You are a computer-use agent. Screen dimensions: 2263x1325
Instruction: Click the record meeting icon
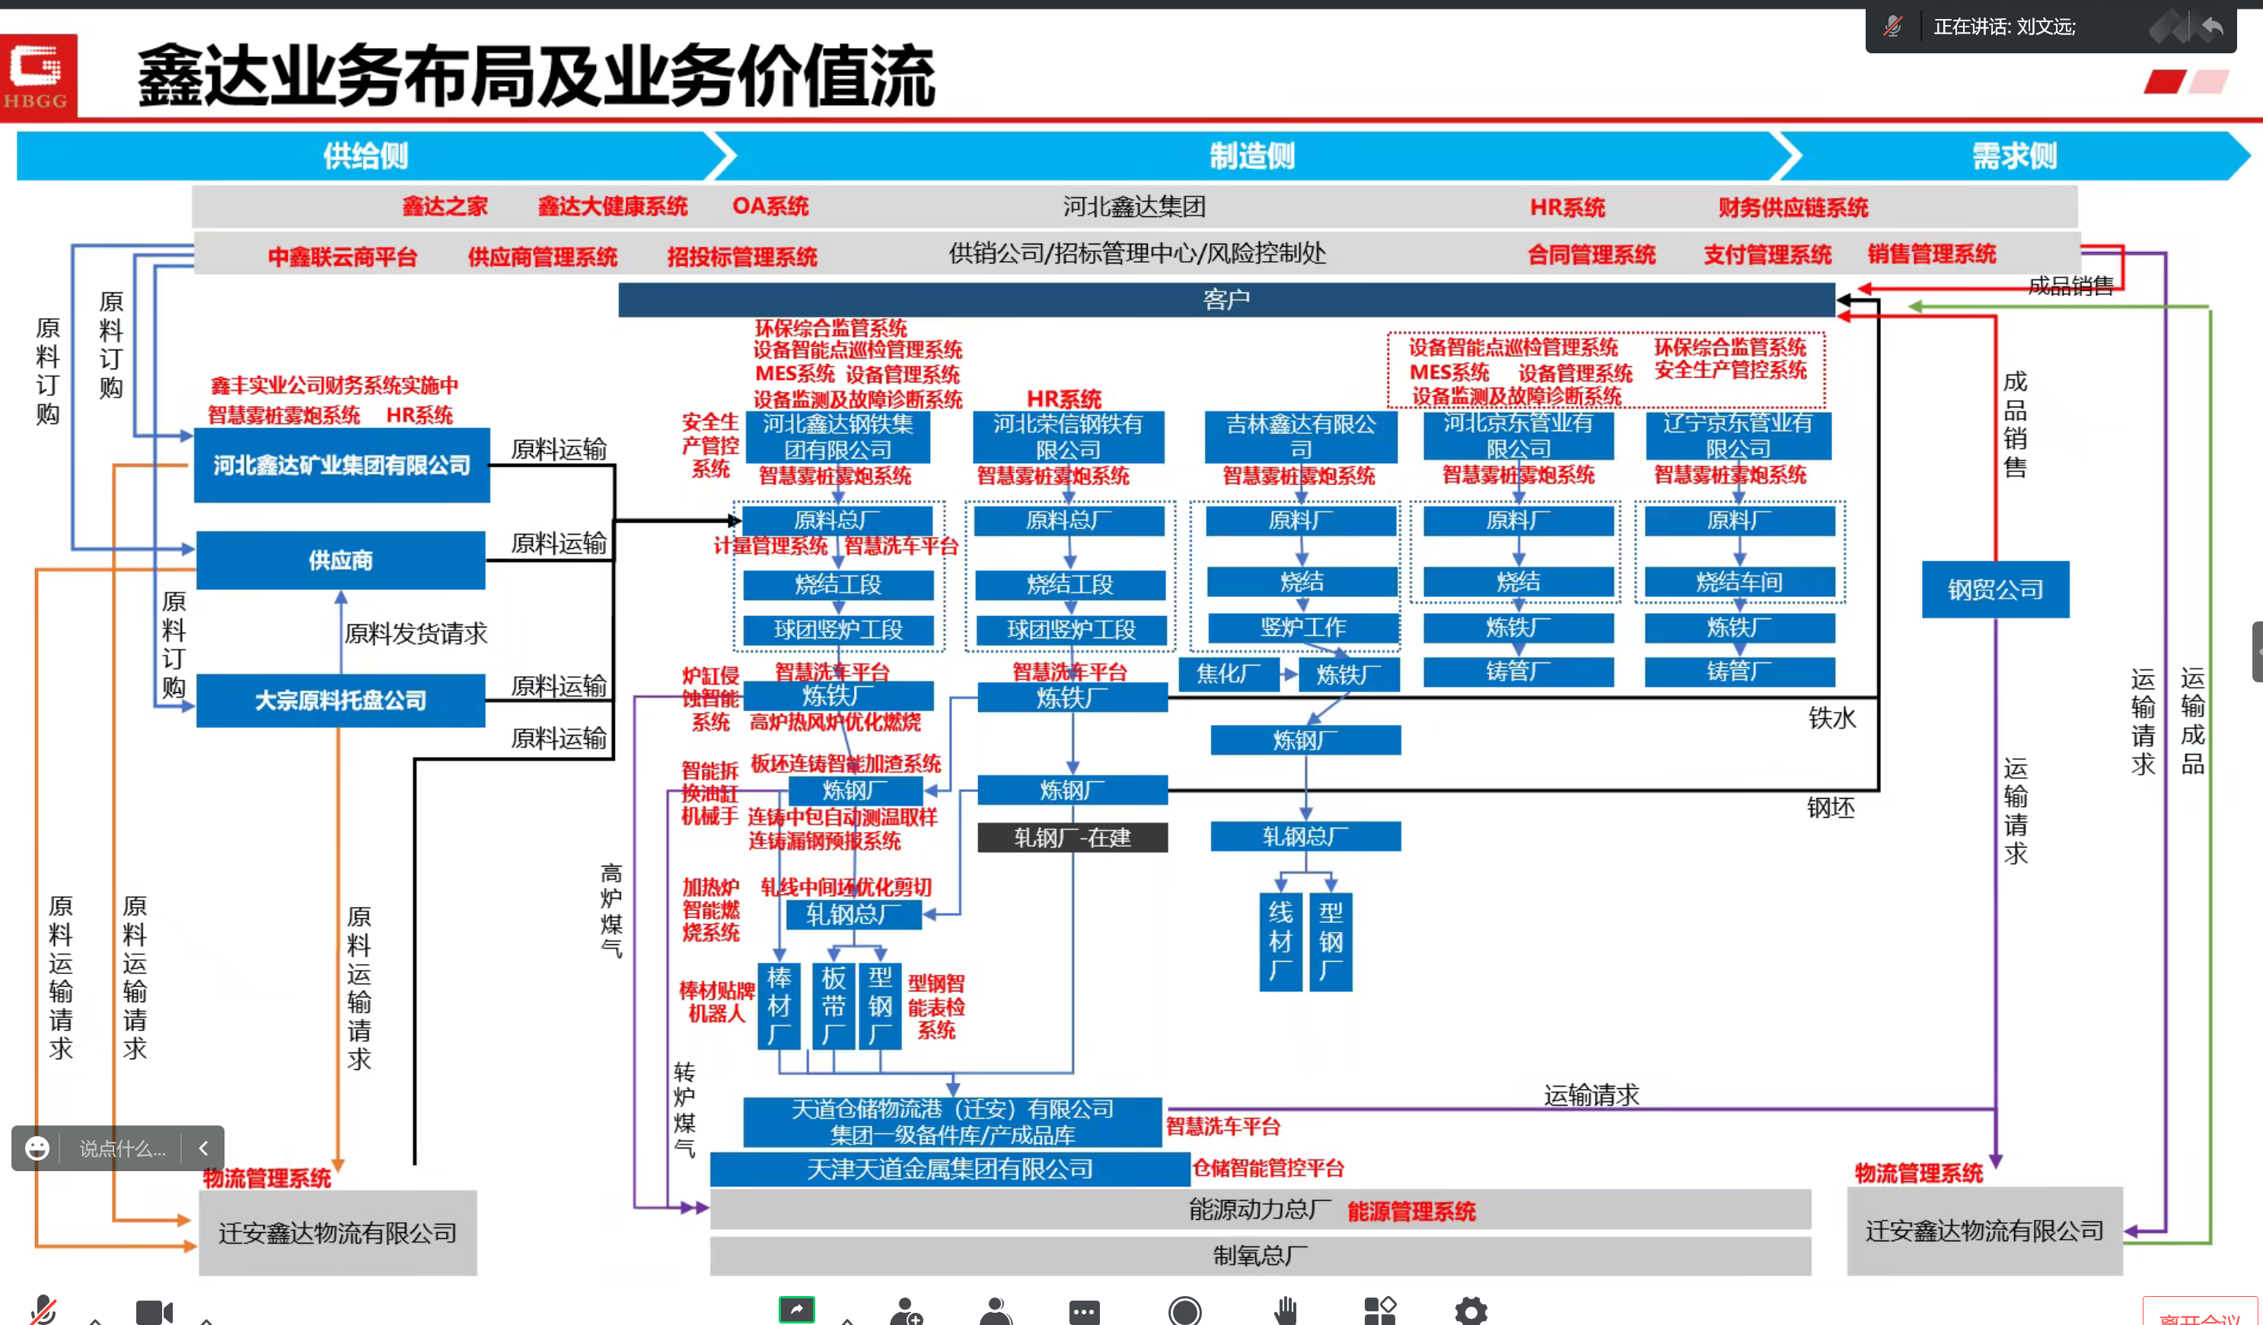1184,1311
